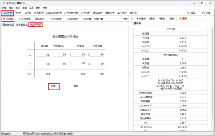Edit row 二 sample size field 150

click(42, 64)
